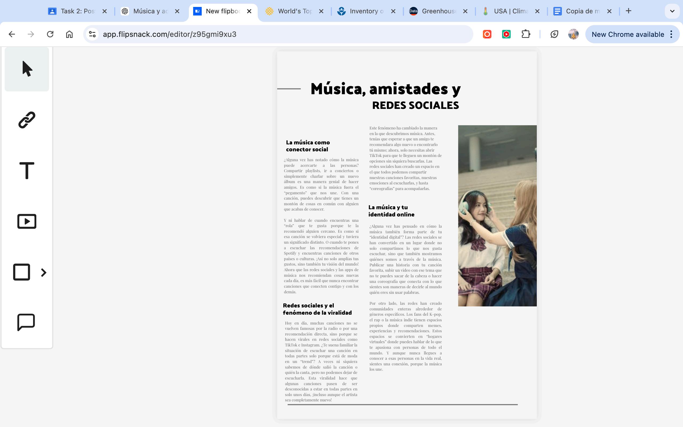
Task: Switch to the Música y ChatGPT tab
Action: point(150,11)
